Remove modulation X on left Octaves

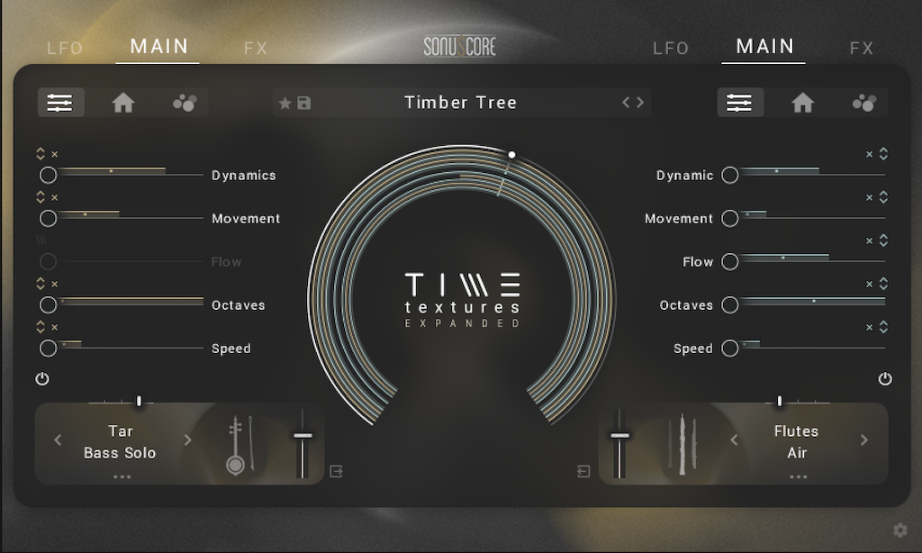(x=55, y=284)
